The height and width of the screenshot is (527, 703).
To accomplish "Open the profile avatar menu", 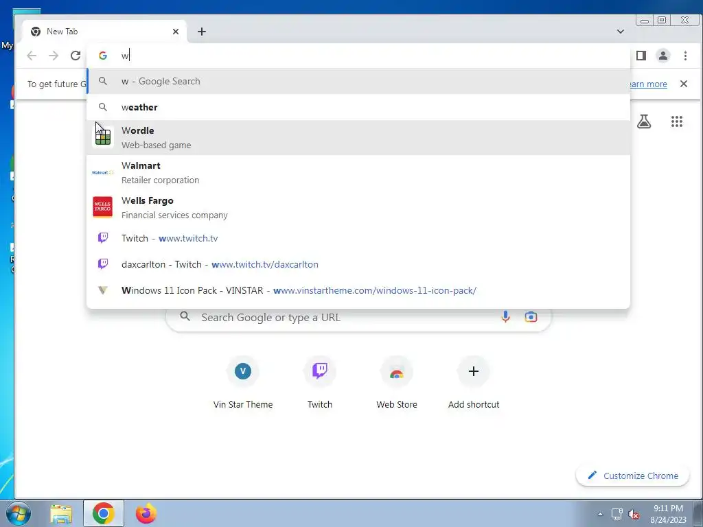I will pos(663,56).
